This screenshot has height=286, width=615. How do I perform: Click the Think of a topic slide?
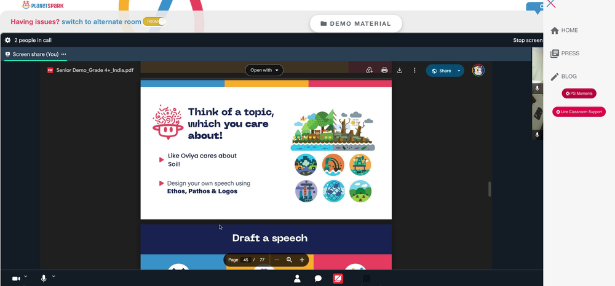(266, 149)
